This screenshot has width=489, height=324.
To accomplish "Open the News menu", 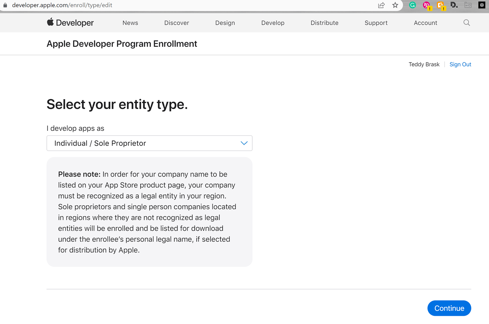I will tap(130, 23).
